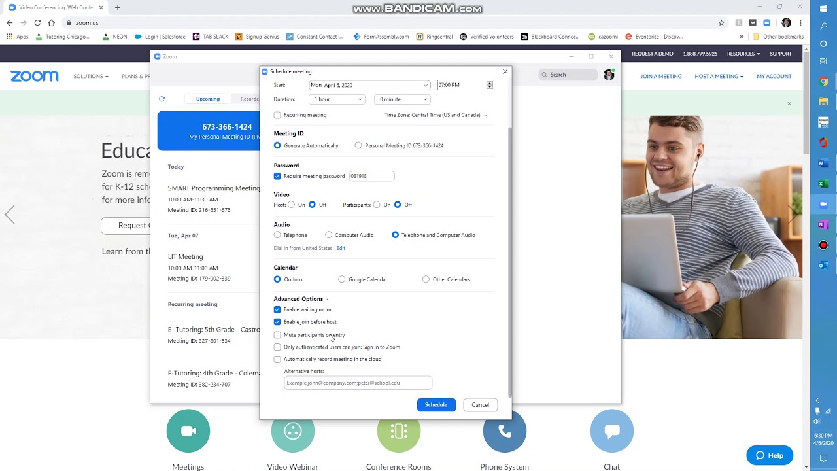Check Mute participants on entry
The width and height of the screenshot is (837, 471).
[x=277, y=335]
